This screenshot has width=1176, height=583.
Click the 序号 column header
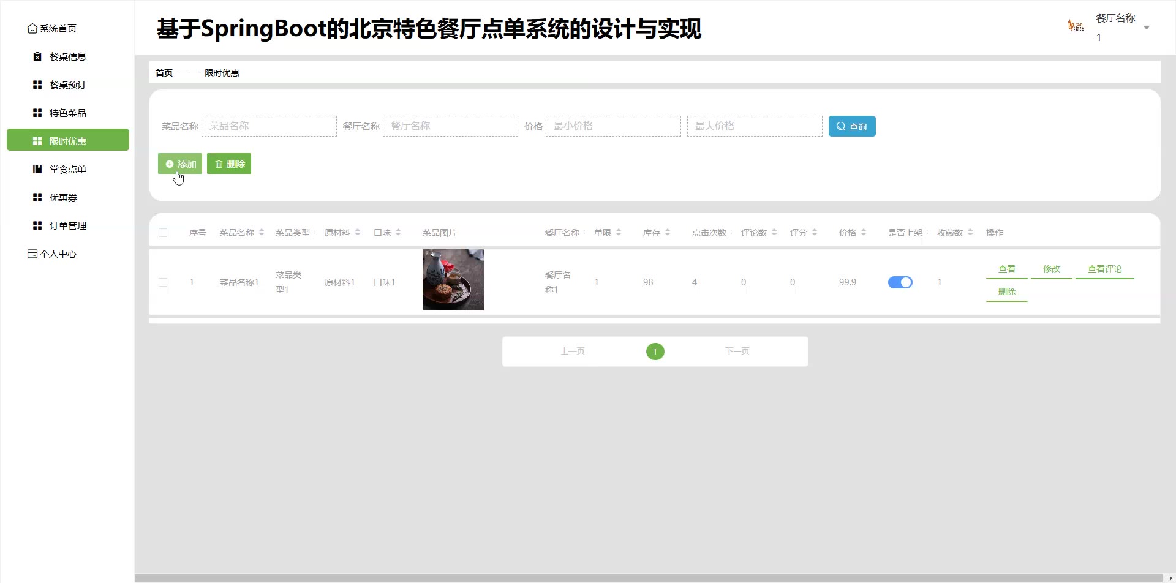pos(198,233)
